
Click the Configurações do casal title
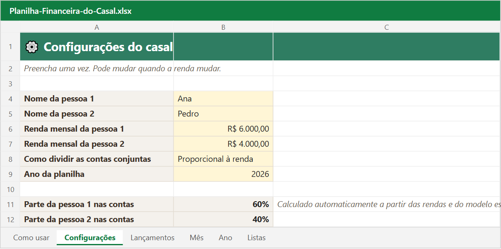(108, 47)
